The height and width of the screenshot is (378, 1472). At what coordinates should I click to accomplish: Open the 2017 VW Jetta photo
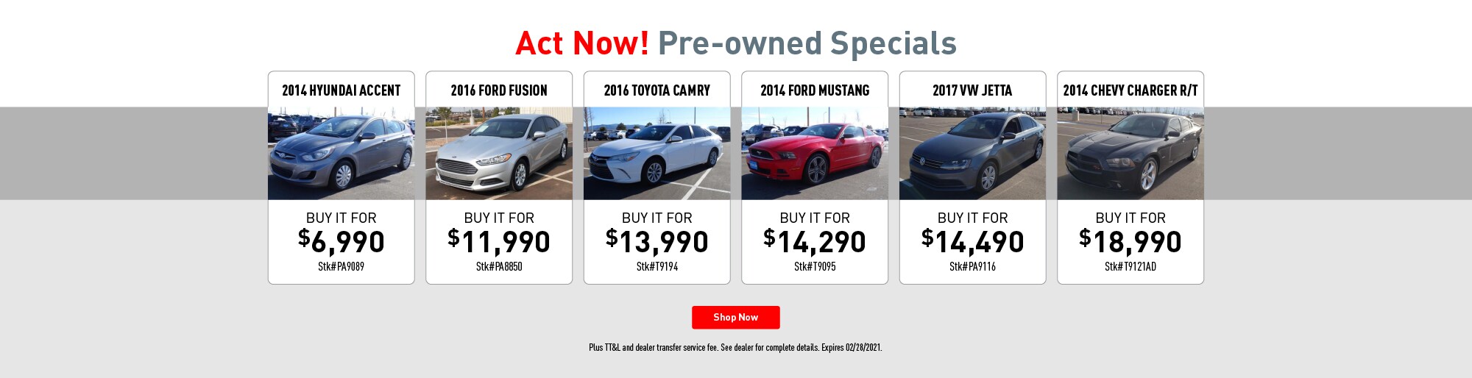click(x=972, y=154)
